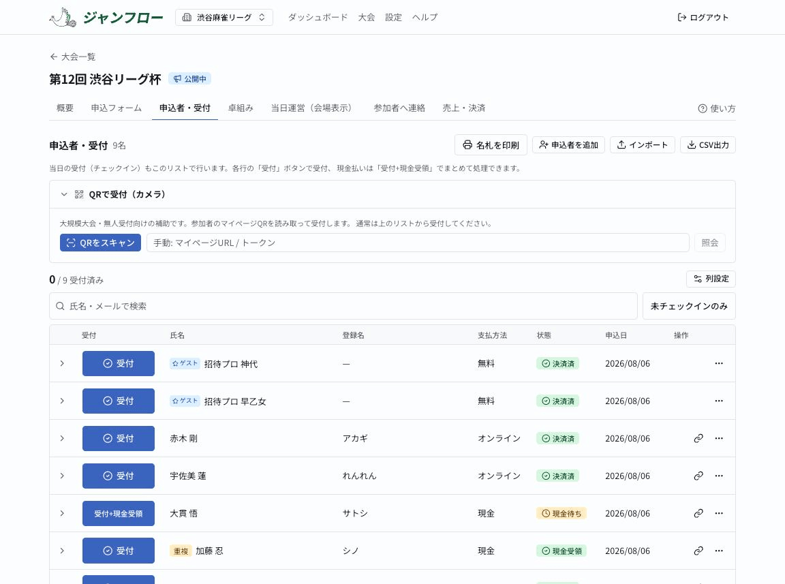
Task: Open more actions for 赤木 剛
Action: [x=719, y=438]
